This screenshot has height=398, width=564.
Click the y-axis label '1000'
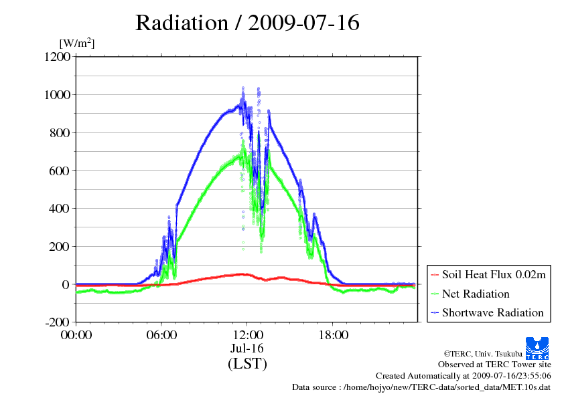[57, 95]
